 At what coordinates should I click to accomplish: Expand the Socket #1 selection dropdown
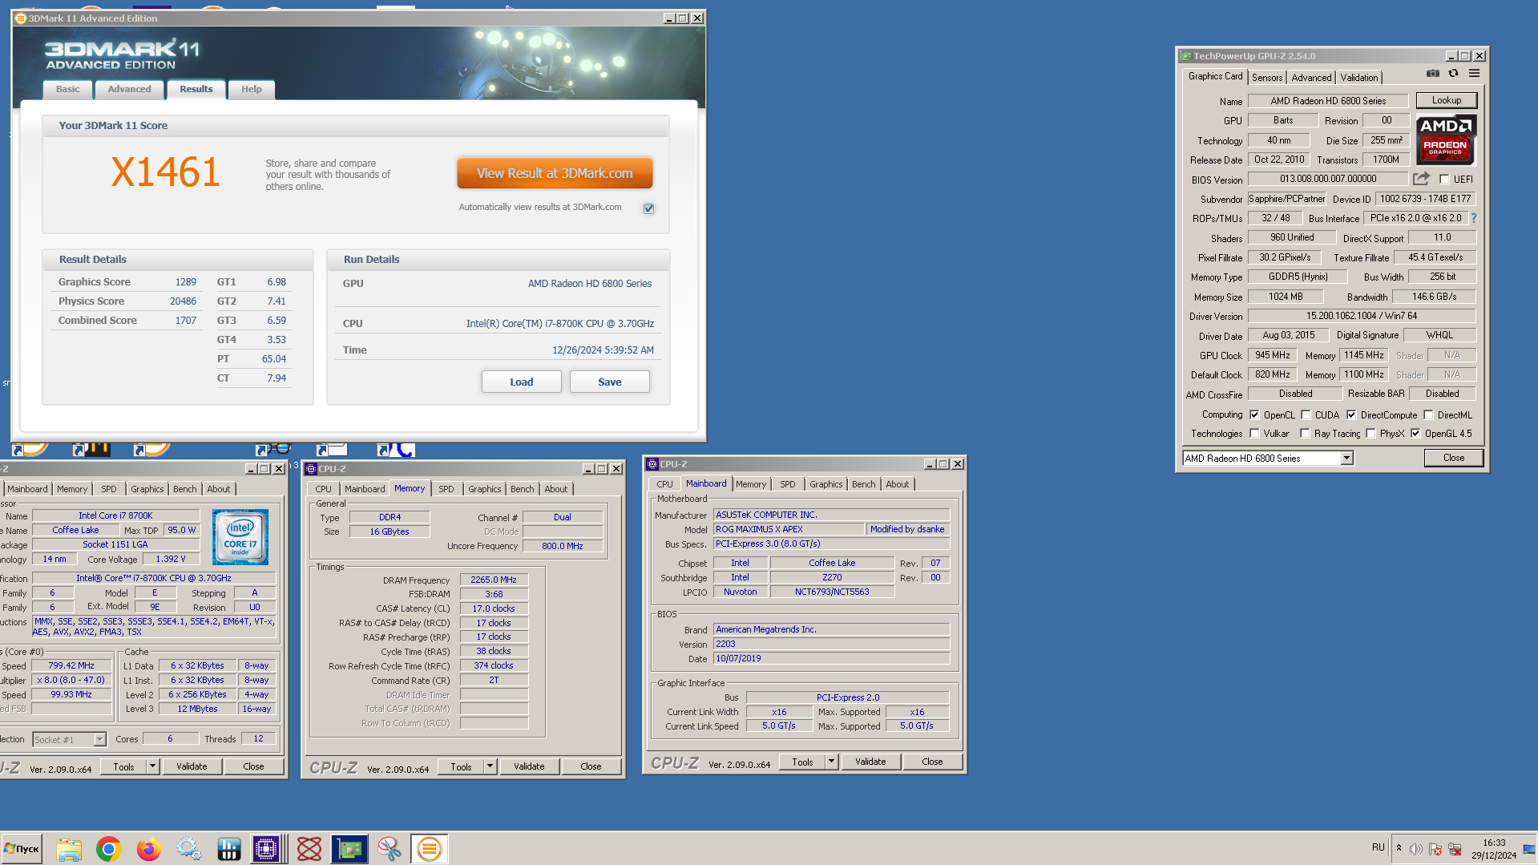coord(99,739)
